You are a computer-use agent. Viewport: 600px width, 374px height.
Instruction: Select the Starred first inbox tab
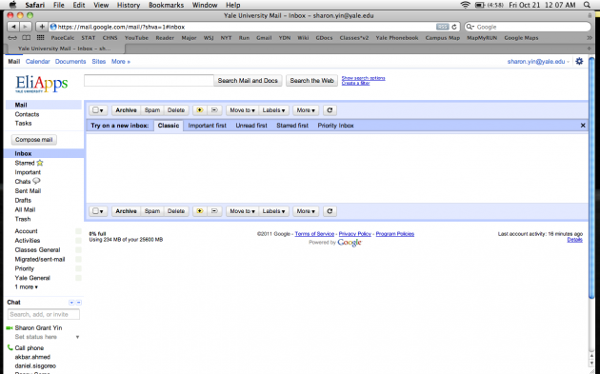(292, 126)
